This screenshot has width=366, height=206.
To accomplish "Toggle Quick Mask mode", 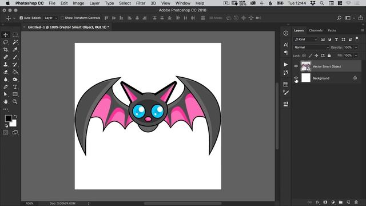I will (6, 132).
